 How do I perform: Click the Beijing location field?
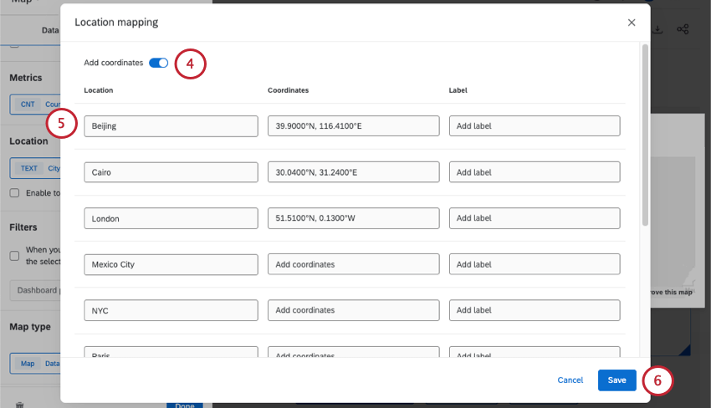coord(171,126)
